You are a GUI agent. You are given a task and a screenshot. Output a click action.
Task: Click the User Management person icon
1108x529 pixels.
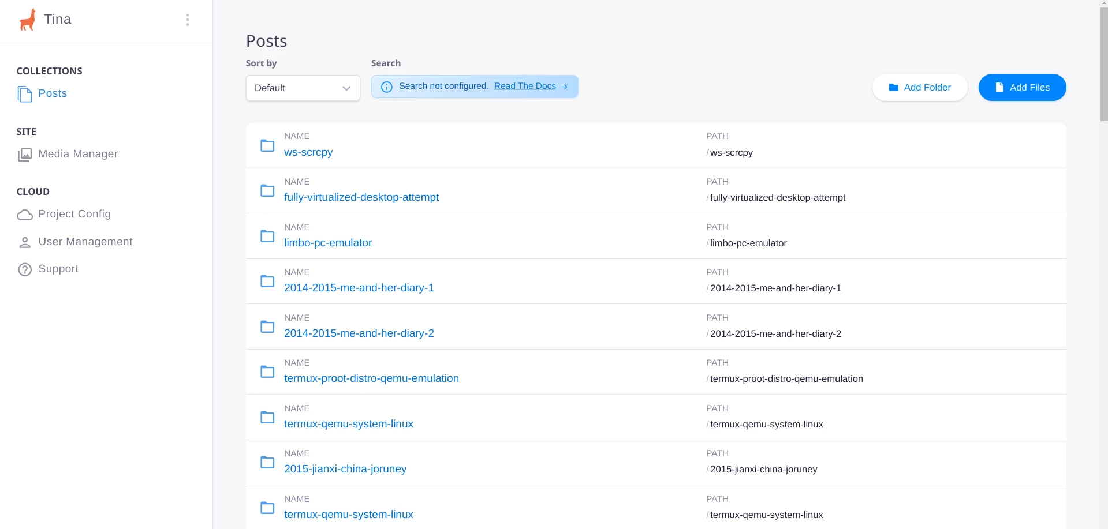tap(25, 242)
